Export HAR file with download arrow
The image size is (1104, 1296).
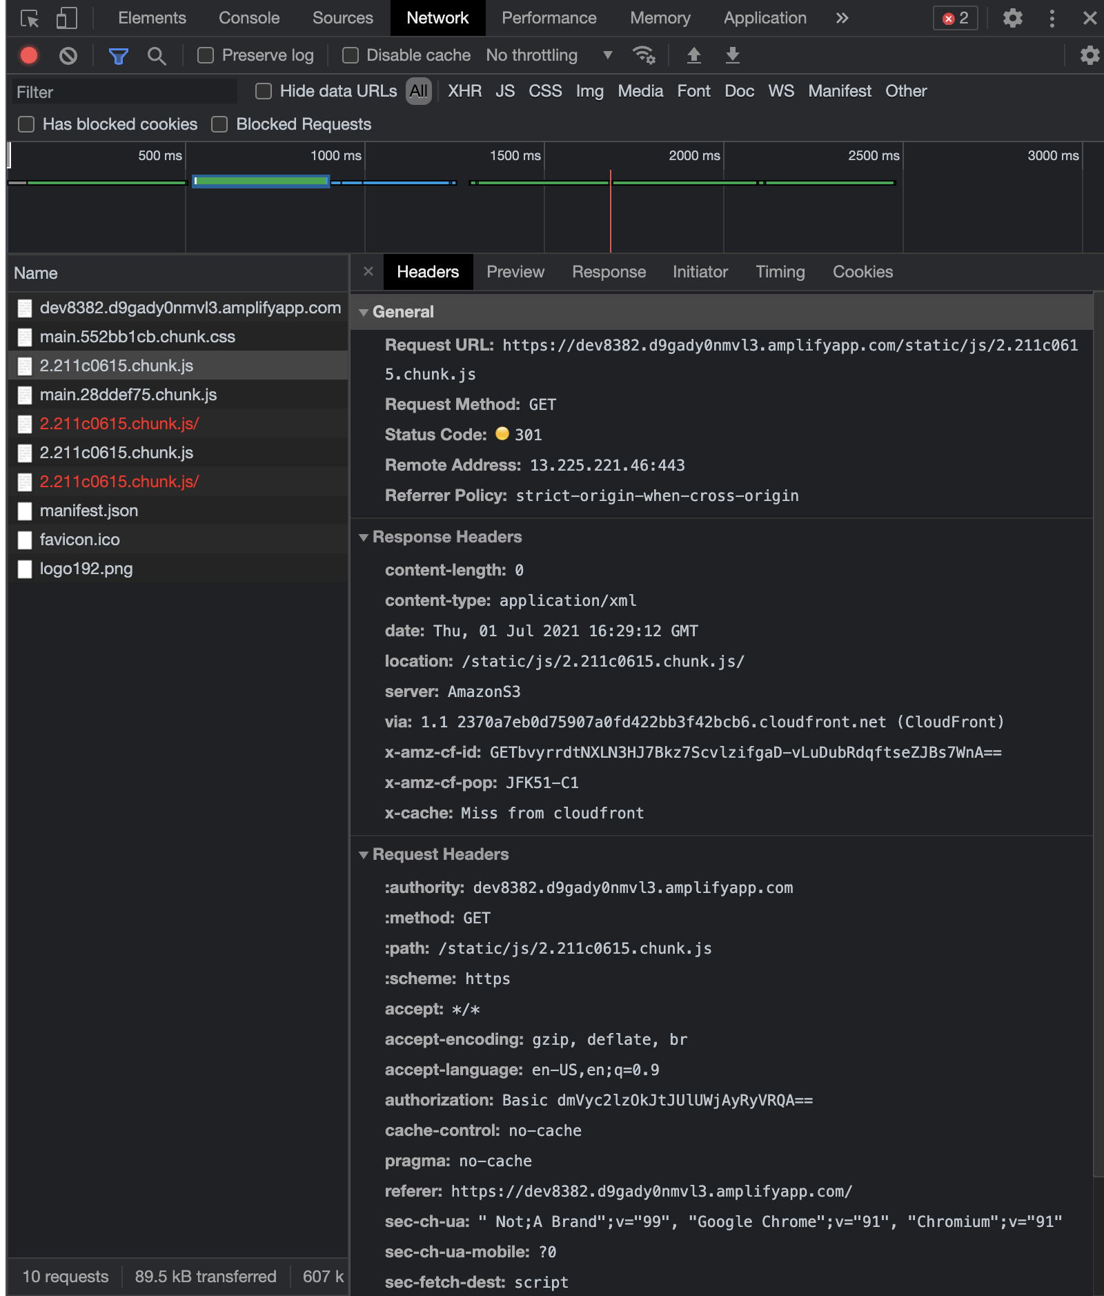733,55
